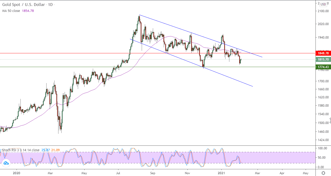This screenshot has height=176, width=331.
Task: Click the 1424.00 price axis label
Action: click(323, 140)
